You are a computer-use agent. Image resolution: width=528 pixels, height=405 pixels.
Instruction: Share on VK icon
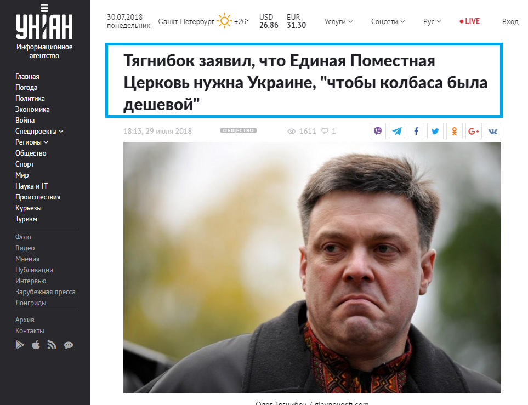pos(493,132)
